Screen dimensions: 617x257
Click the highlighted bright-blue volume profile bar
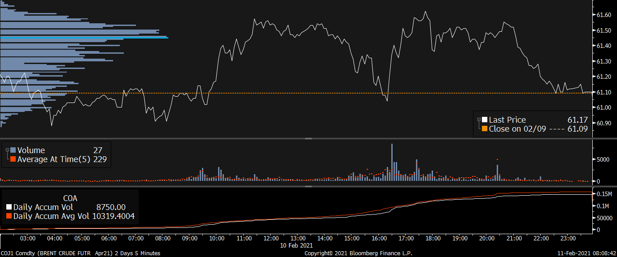tap(84, 38)
